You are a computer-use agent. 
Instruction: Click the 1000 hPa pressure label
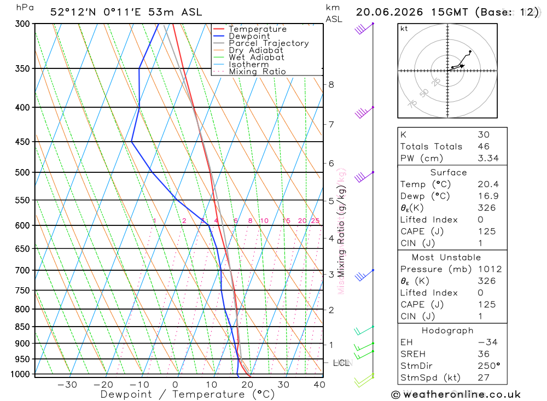point(20,374)
